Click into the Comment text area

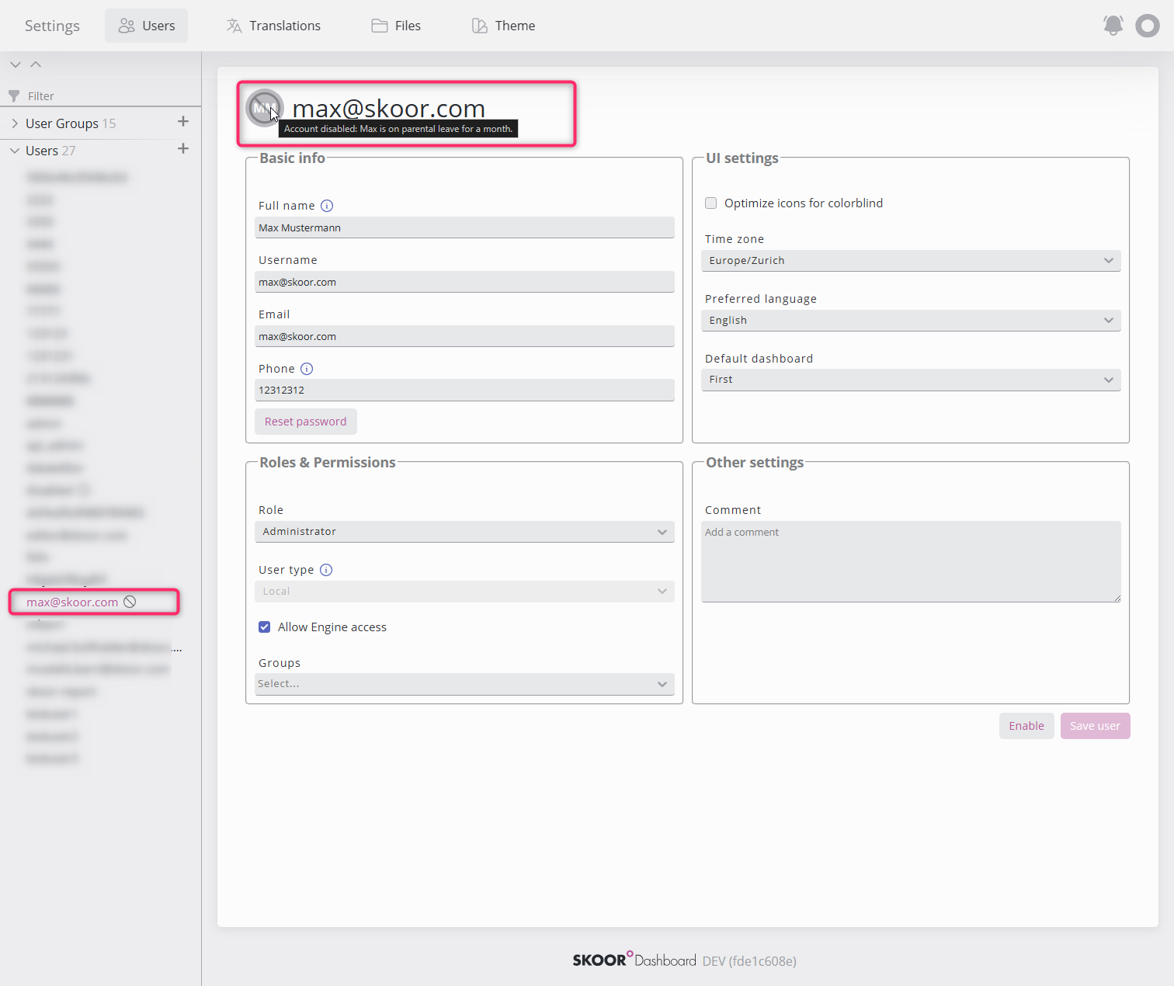(x=910, y=561)
